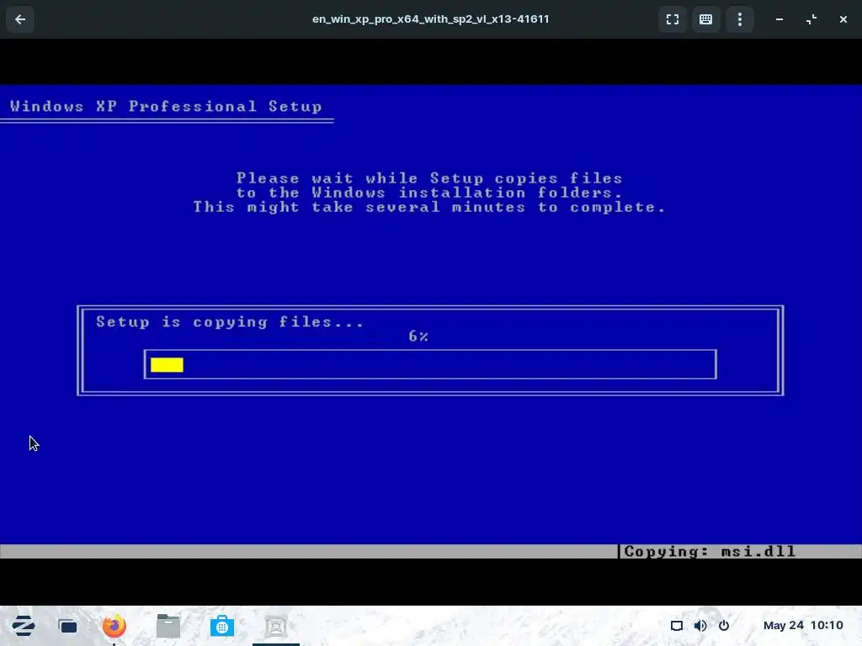Click the 'Copying: msi.dll' status text
Image resolution: width=862 pixels, height=646 pixels.
pyautogui.click(x=710, y=552)
